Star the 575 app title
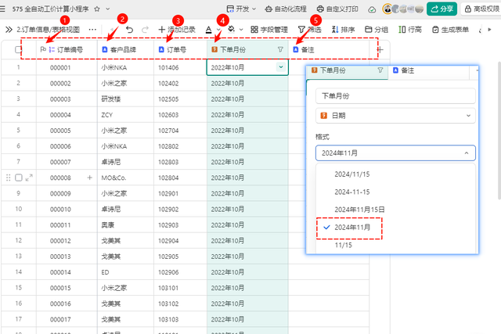501x334 pixels. pos(97,9)
